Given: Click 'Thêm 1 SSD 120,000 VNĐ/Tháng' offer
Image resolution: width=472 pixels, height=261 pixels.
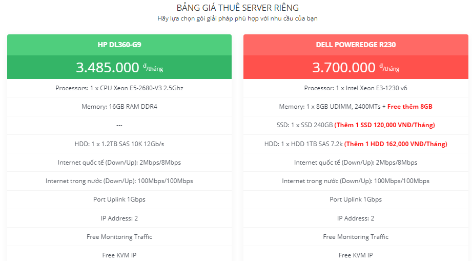Looking at the screenshot, I should click(384, 125).
